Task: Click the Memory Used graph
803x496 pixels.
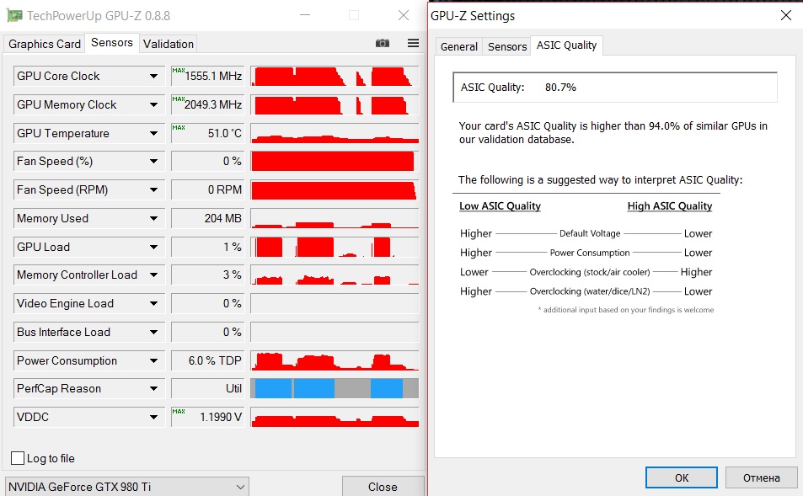Action: [335, 218]
